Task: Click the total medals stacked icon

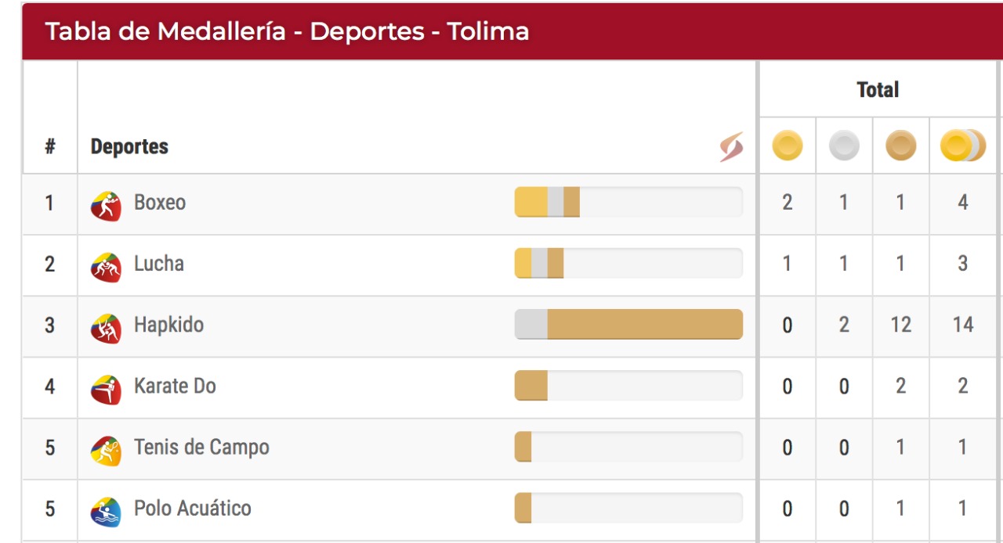Action: pyautogui.click(x=962, y=146)
